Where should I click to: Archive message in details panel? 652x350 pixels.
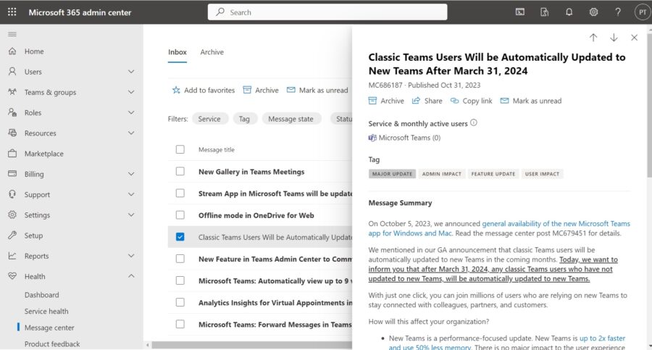pos(386,101)
